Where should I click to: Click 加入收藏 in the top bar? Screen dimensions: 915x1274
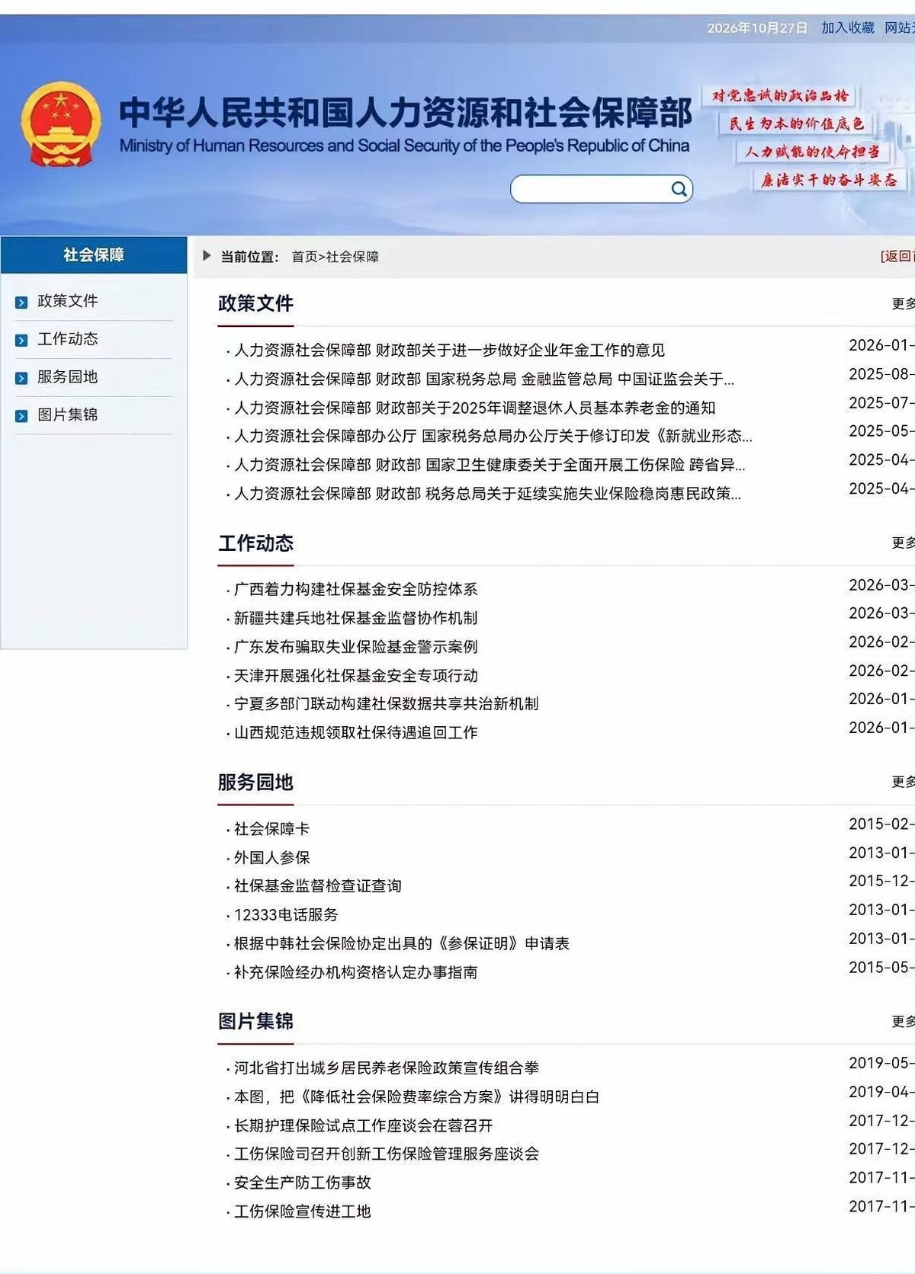(847, 28)
